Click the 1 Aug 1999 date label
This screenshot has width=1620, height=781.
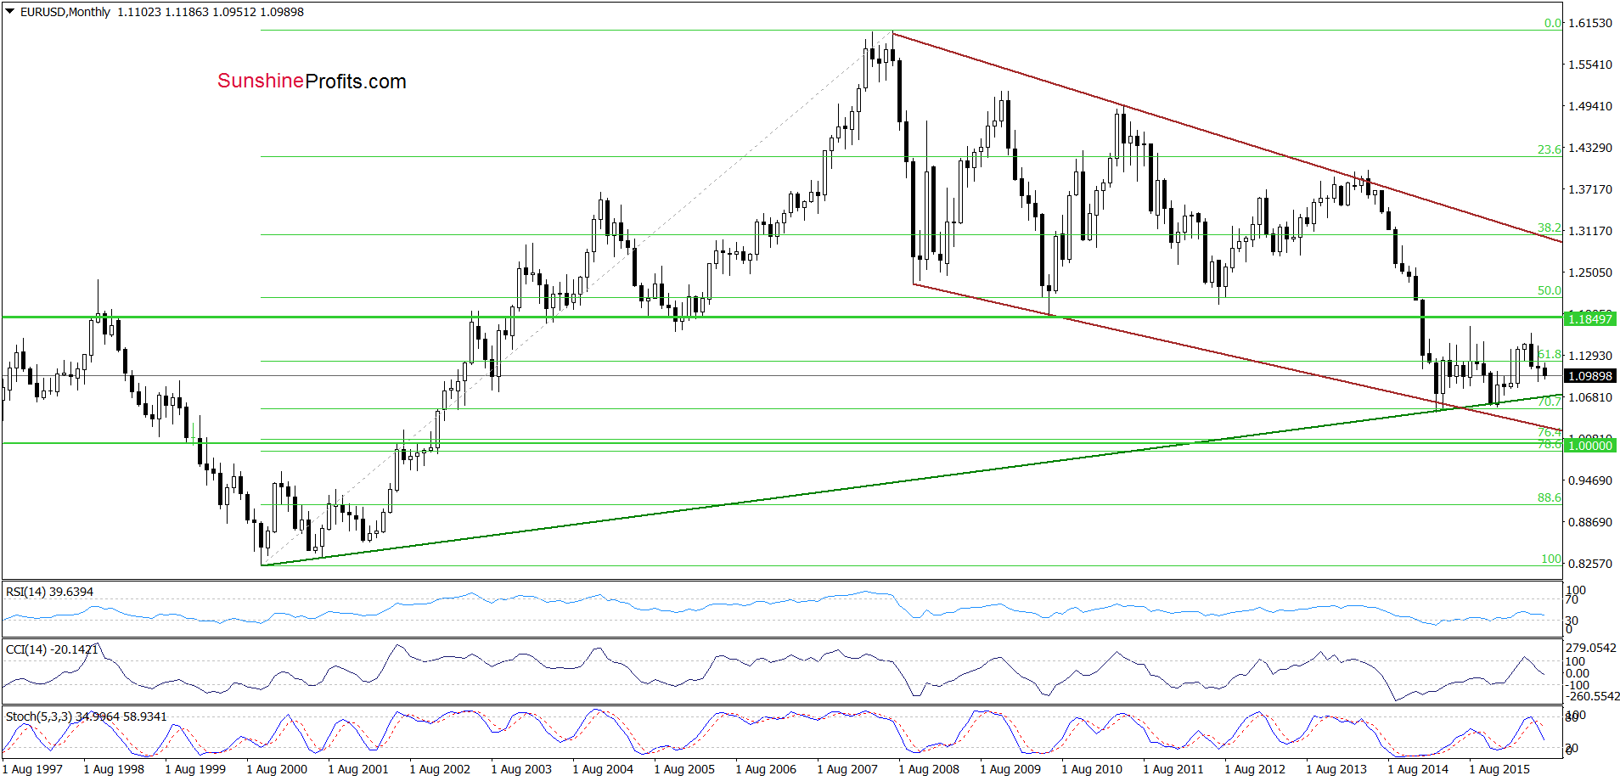tap(195, 769)
